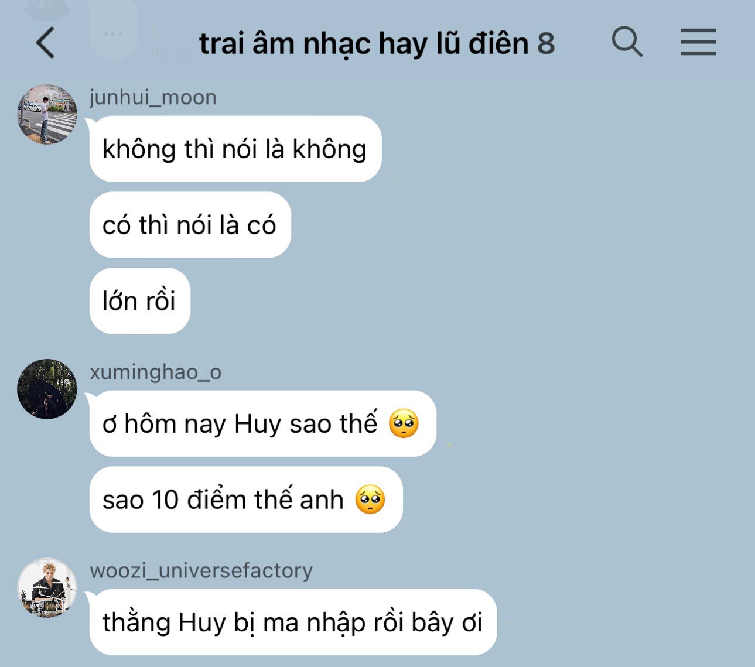The width and height of the screenshot is (755, 667).
Task: Open xuminghao_o's profile picture
Action: coord(47,389)
